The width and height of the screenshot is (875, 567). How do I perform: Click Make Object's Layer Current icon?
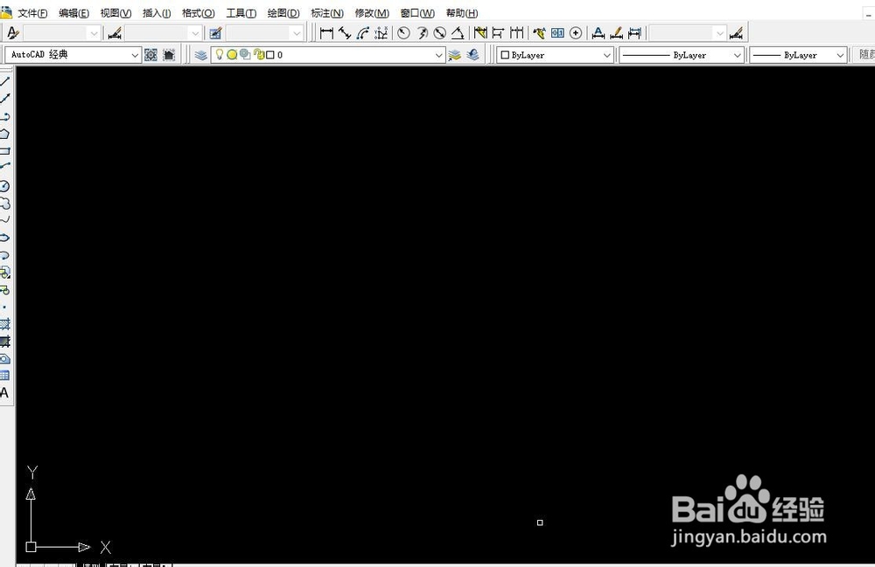(455, 54)
